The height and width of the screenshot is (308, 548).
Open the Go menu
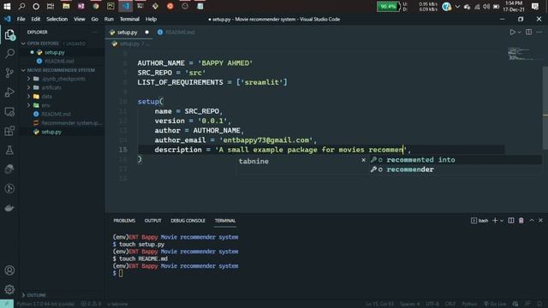(95, 19)
